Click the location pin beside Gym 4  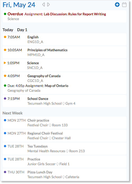tap(64, 104)
